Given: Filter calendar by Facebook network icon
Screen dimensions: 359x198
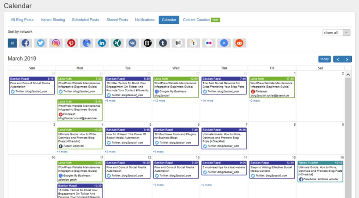Looking at the screenshot, I should tap(26, 43).
